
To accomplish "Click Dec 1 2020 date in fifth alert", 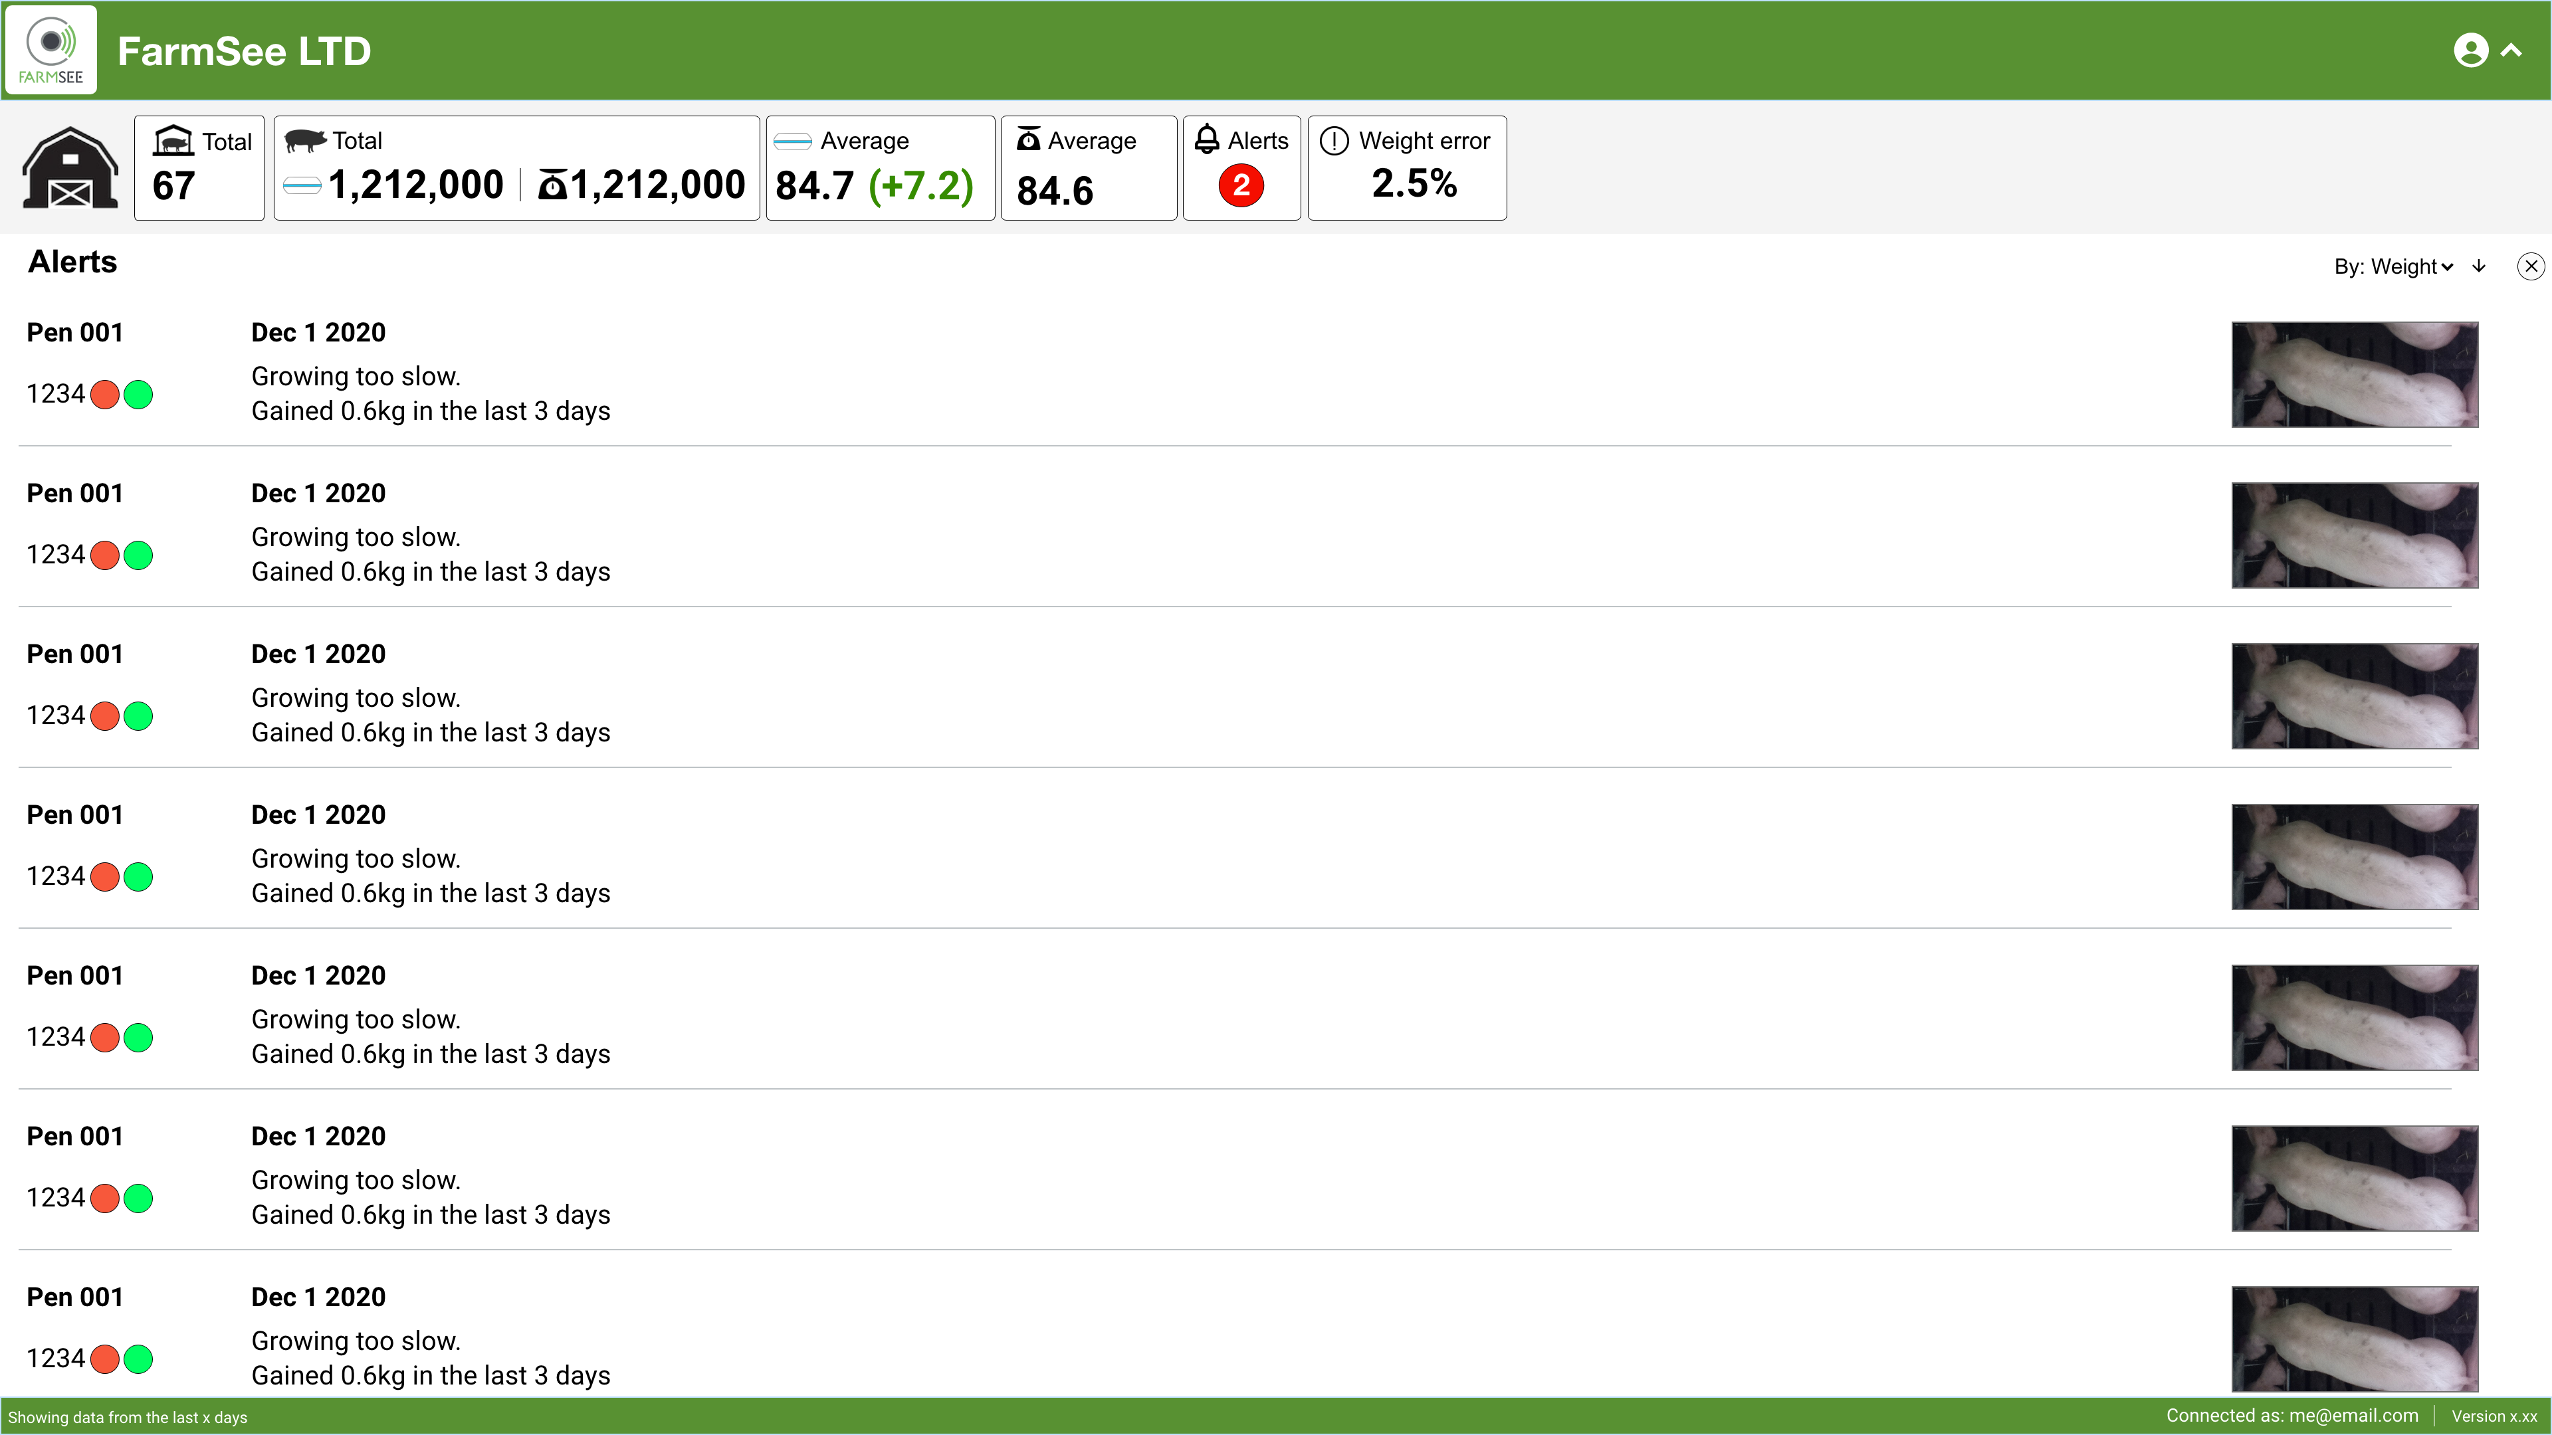I will point(318,975).
